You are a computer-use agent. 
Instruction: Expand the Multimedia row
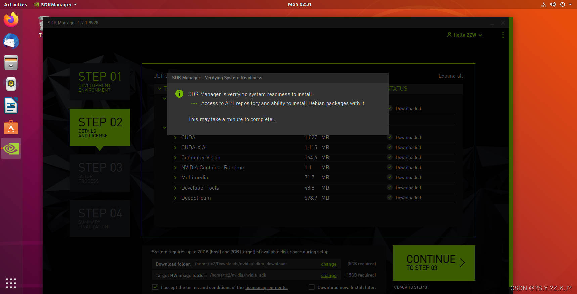tap(175, 178)
